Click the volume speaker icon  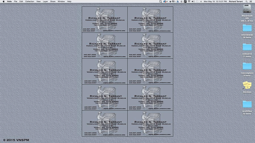pos(193,1)
